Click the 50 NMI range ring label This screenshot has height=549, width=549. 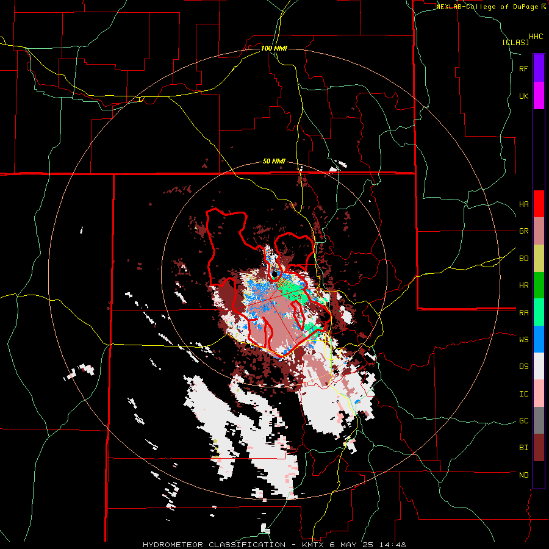click(x=274, y=162)
